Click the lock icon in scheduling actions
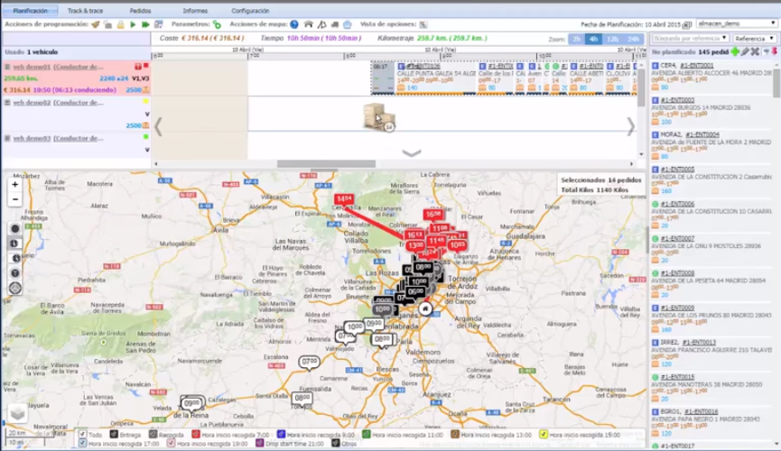The height and width of the screenshot is (451, 781). [120, 24]
